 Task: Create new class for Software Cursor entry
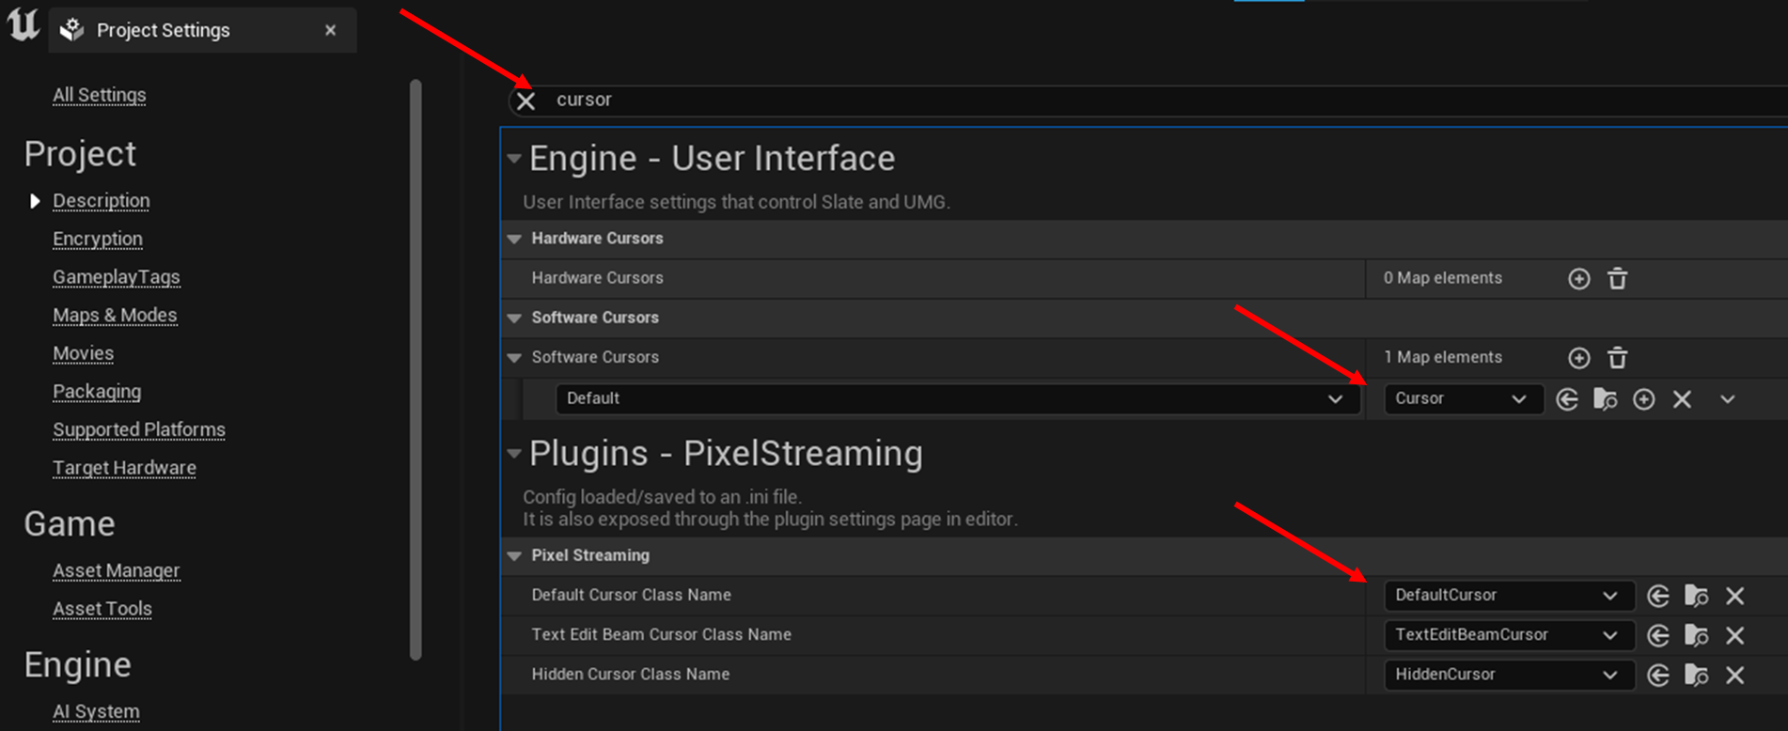click(1644, 399)
